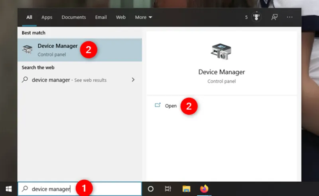The width and height of the screenshot is (319, 196).
Task: Open the three-dots options menu
Action: pyautogui.click(x=289, y=17)
